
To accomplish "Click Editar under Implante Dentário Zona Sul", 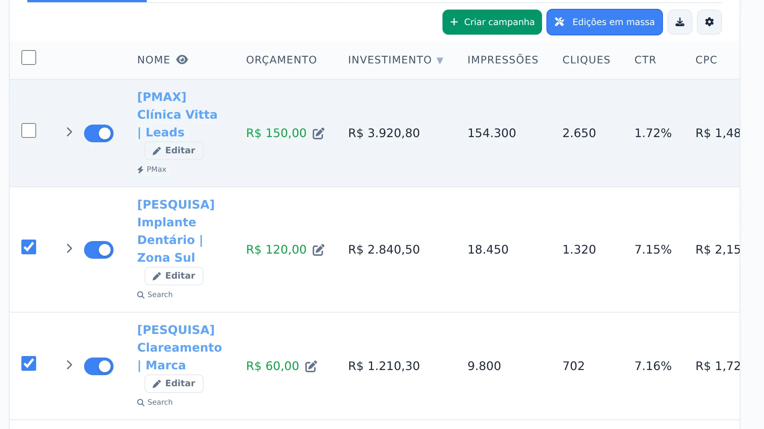I will pos(174,276).
